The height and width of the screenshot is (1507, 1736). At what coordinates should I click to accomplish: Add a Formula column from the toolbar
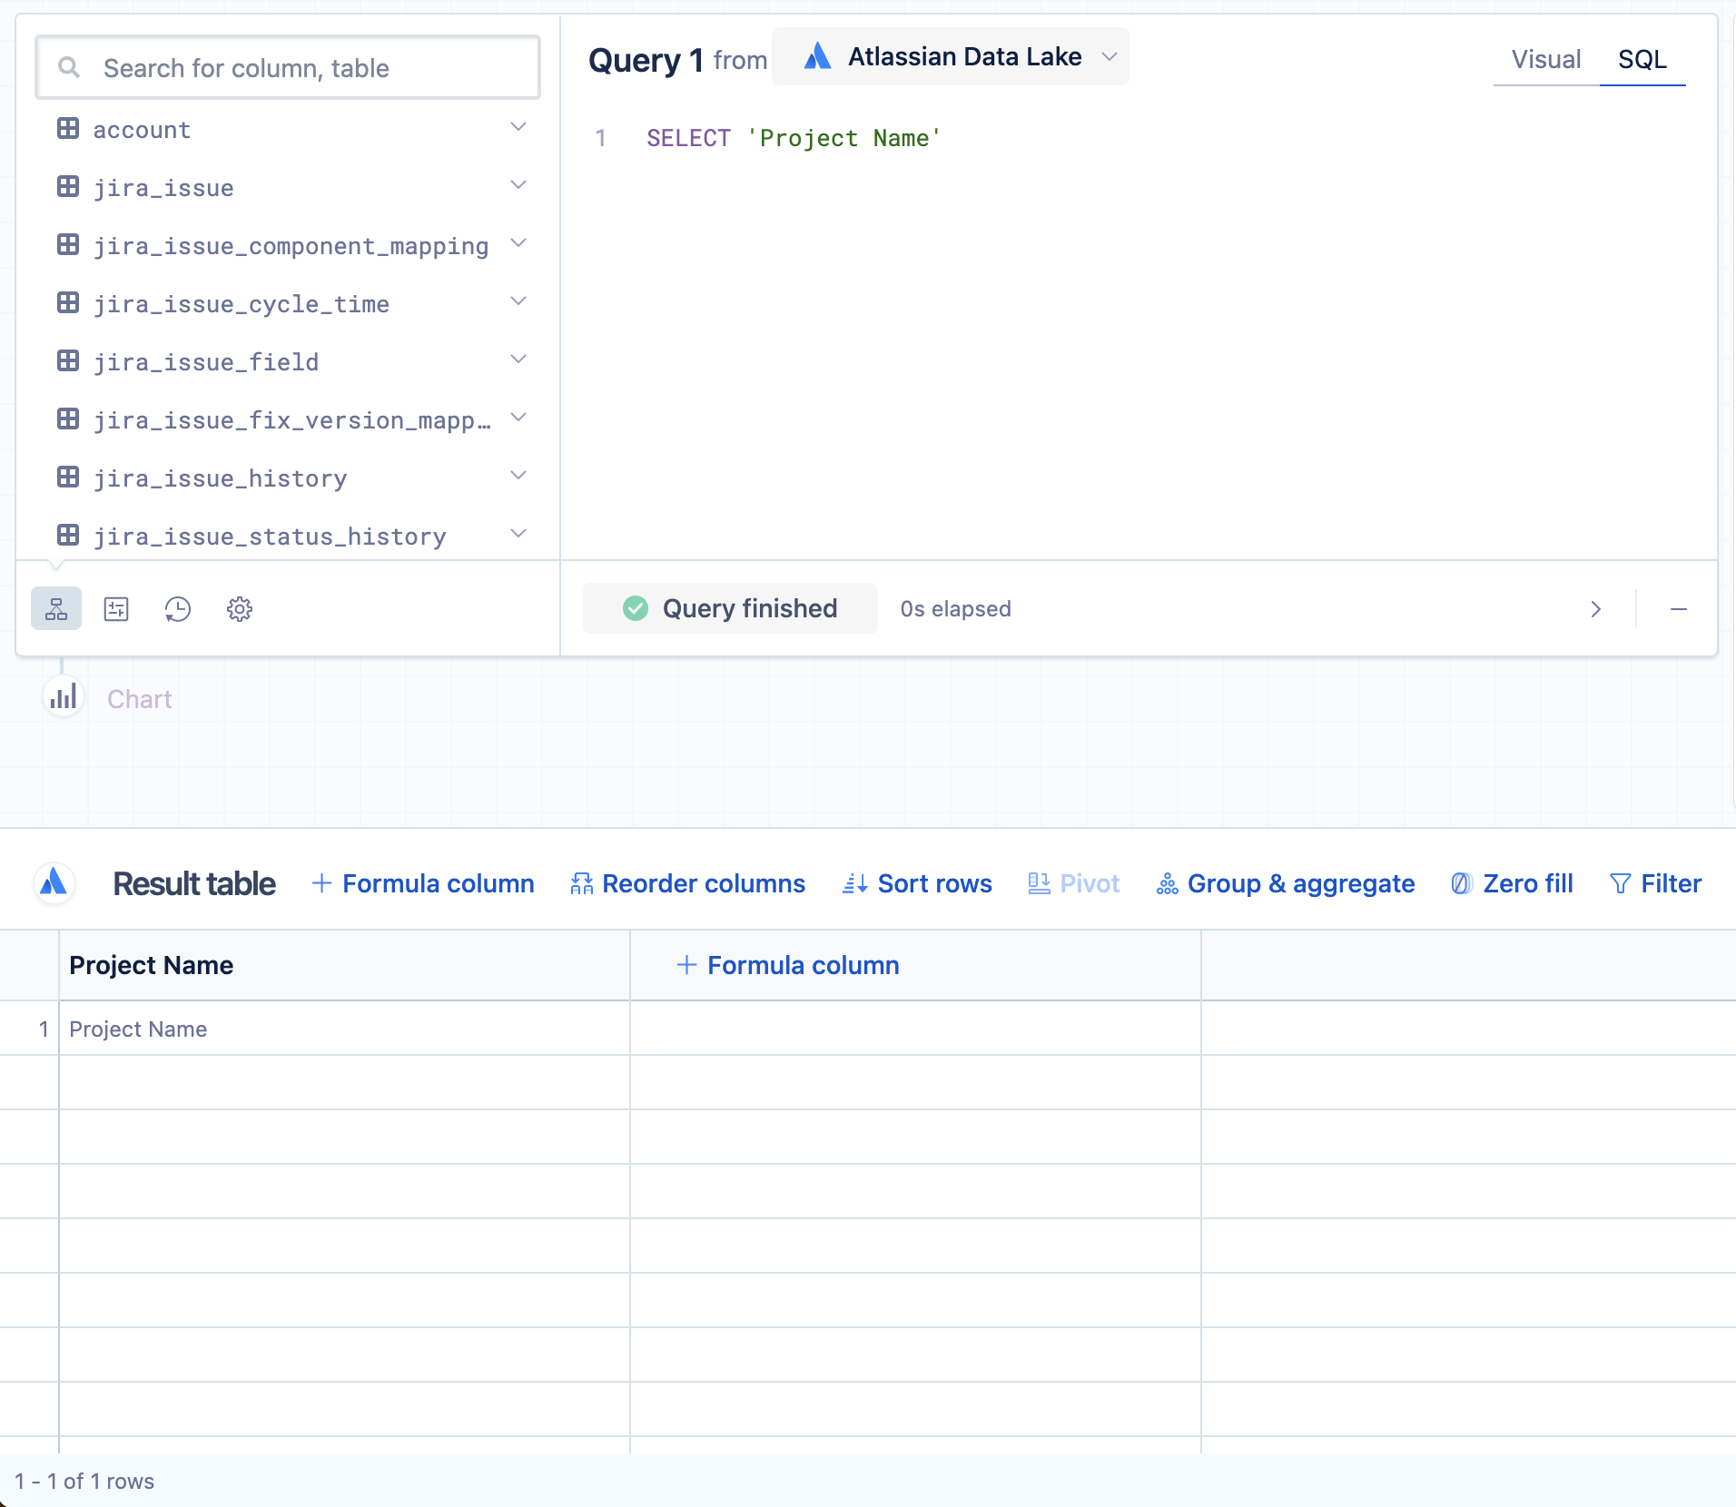[x=423, y=883]
